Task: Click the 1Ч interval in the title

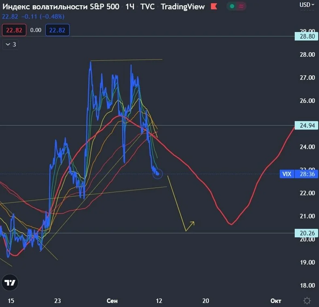Action: coord(130,6)
